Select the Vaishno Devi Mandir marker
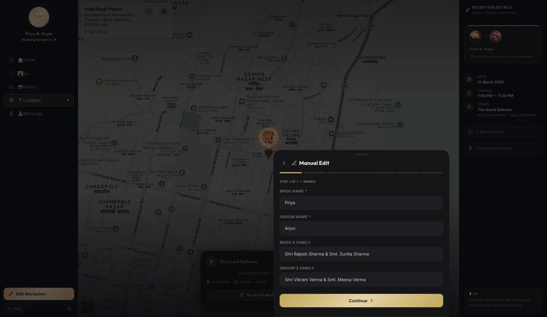The image size is (547, 317). pyautogui.click(x=400, y=125)
